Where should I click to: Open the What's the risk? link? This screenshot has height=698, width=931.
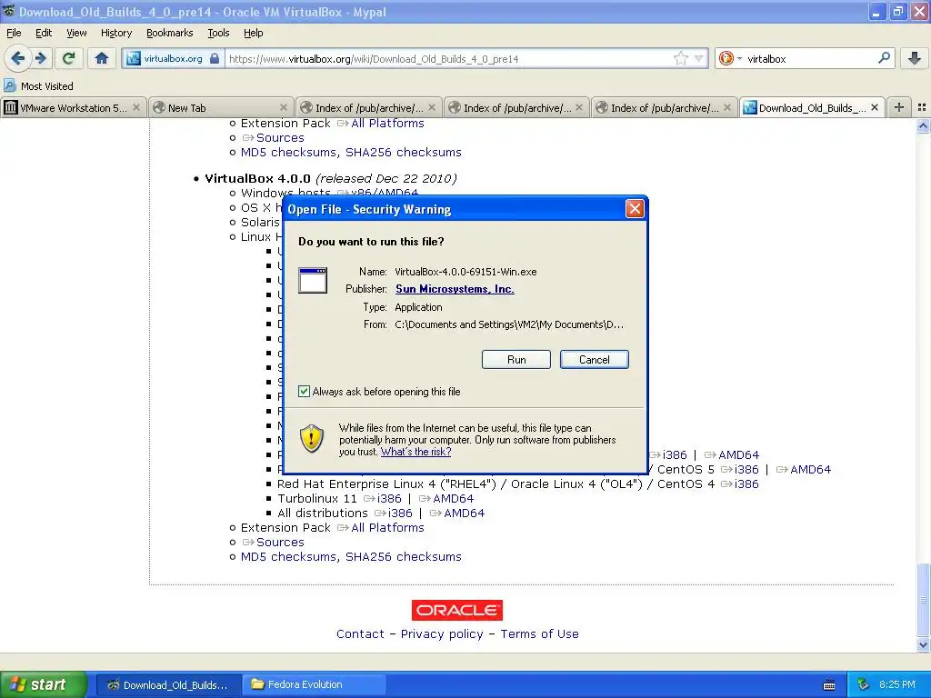pyautogui.click(x=415, y=452)
